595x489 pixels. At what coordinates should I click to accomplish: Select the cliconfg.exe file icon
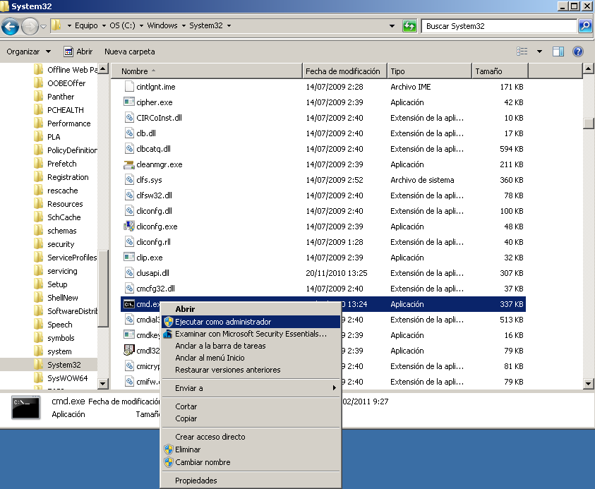(x=128, y=227)
